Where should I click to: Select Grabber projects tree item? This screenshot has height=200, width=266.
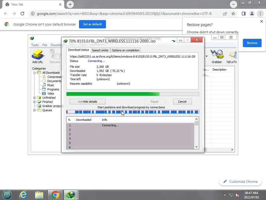click(50, 106)
